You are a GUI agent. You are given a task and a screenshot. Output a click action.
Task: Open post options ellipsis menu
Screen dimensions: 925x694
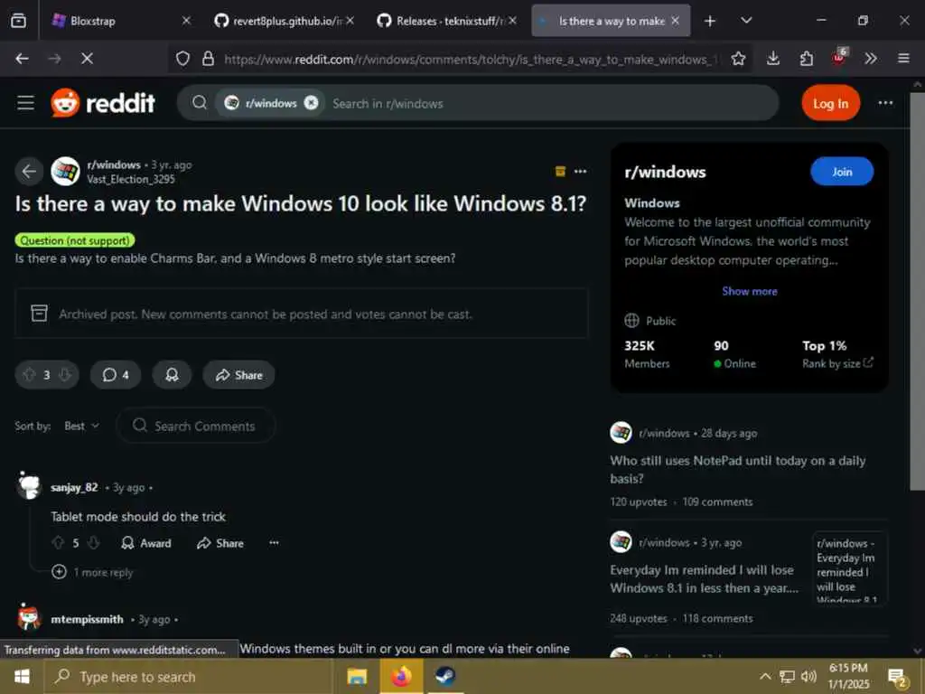click(x=581, y=171)
